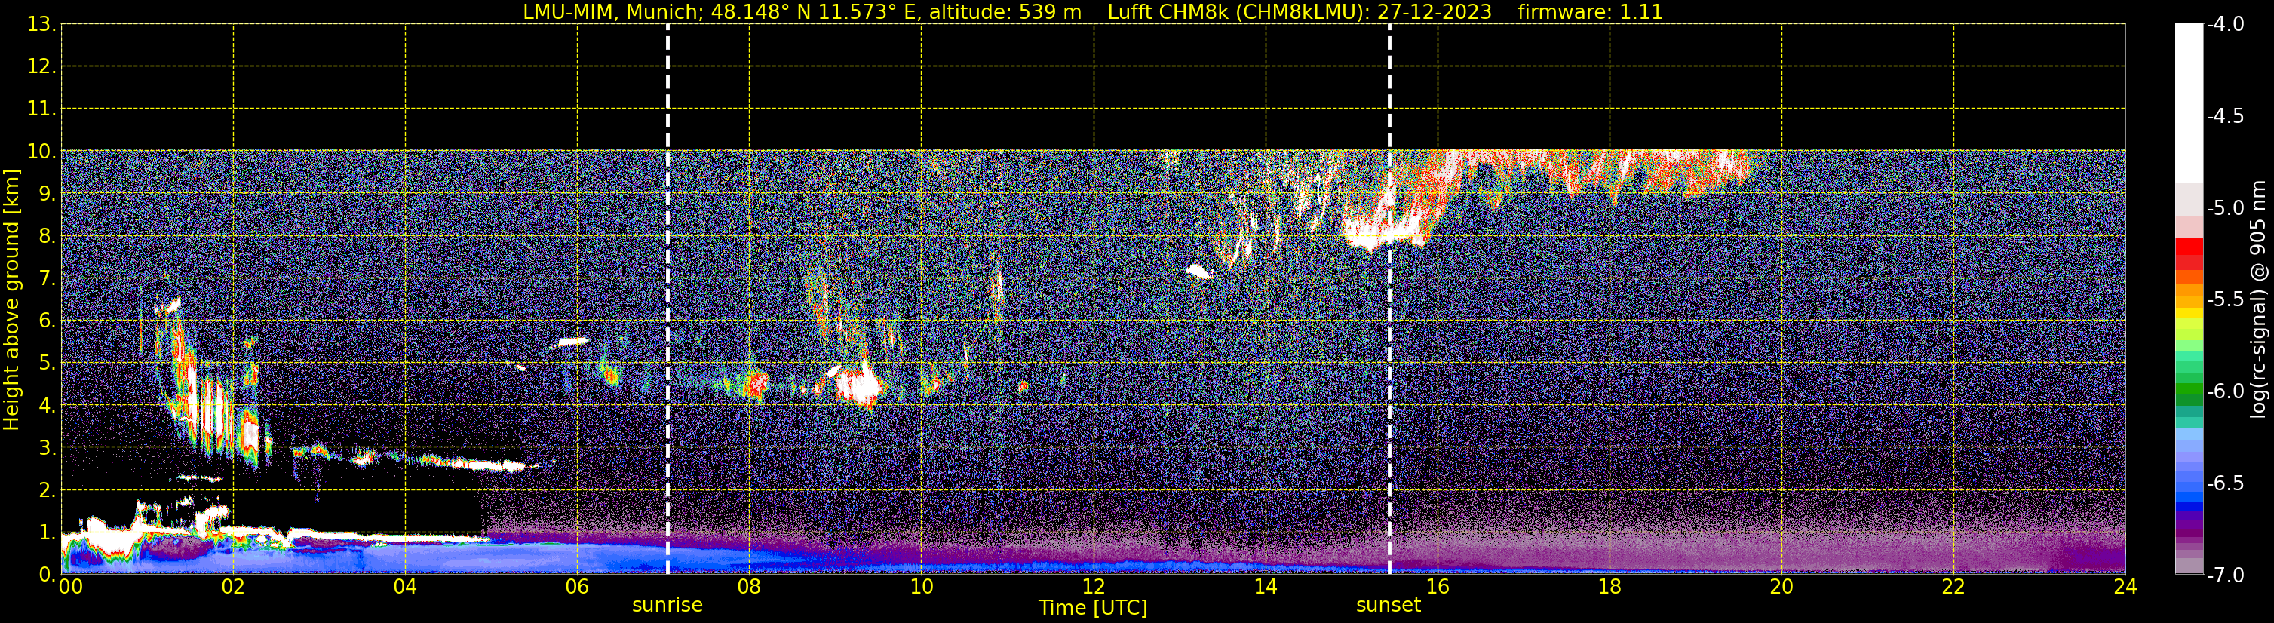Click the bright white cloud near 09:20 UTC
The width and height of the screenshot is (2274, 623).
click(858, 385)
